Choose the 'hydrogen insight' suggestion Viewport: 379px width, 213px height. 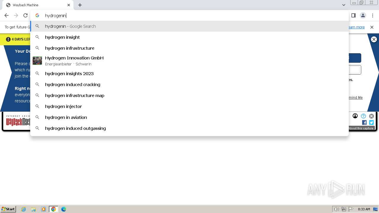tap(189, 37)
